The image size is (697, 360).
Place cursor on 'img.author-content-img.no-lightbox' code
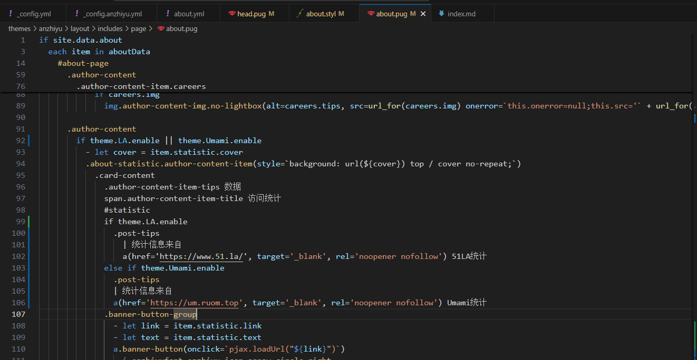(183, 106)
